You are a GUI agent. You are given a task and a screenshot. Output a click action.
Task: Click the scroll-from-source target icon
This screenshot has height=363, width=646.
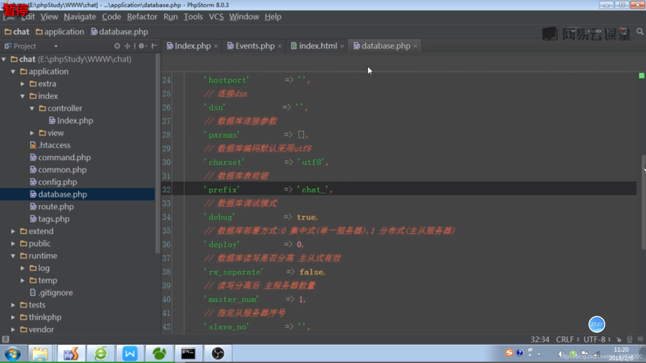pyautogui.click(x=117, y=46)
